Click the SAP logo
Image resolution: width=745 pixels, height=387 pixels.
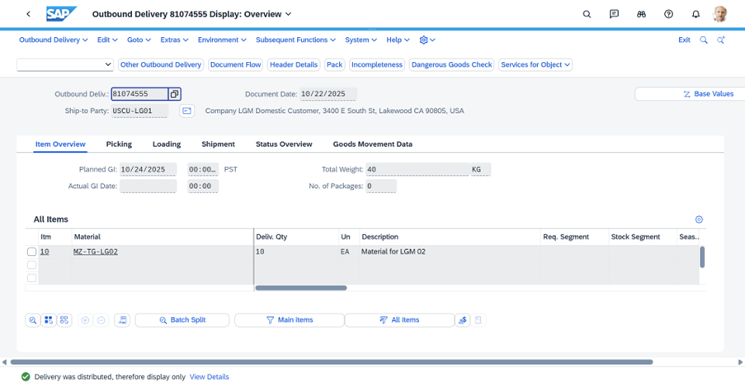coord(61,14)
